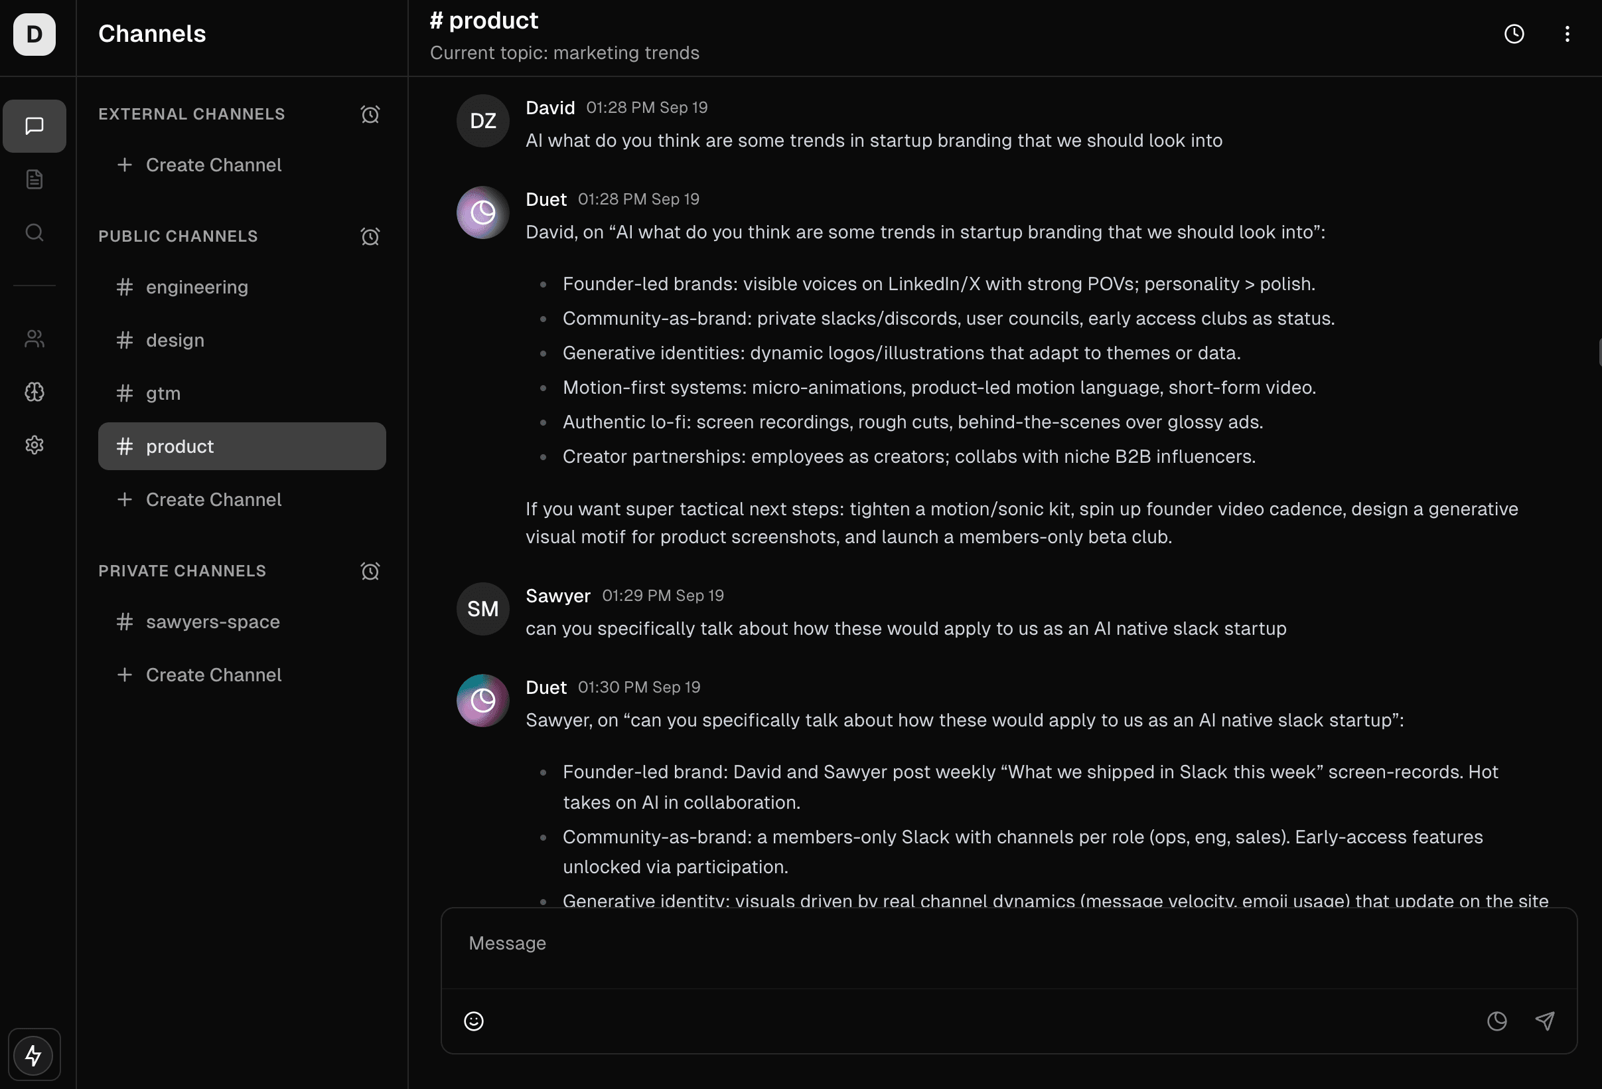
Task: Toggle the Private Channels alarm icon
Action: coord(370,571)
